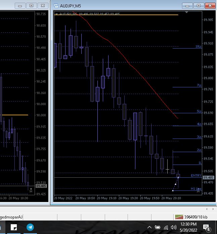This screenshot has height=234, width=217.
Task: Click the 89.985 price scale label
Action: click(x=208, y=20)
